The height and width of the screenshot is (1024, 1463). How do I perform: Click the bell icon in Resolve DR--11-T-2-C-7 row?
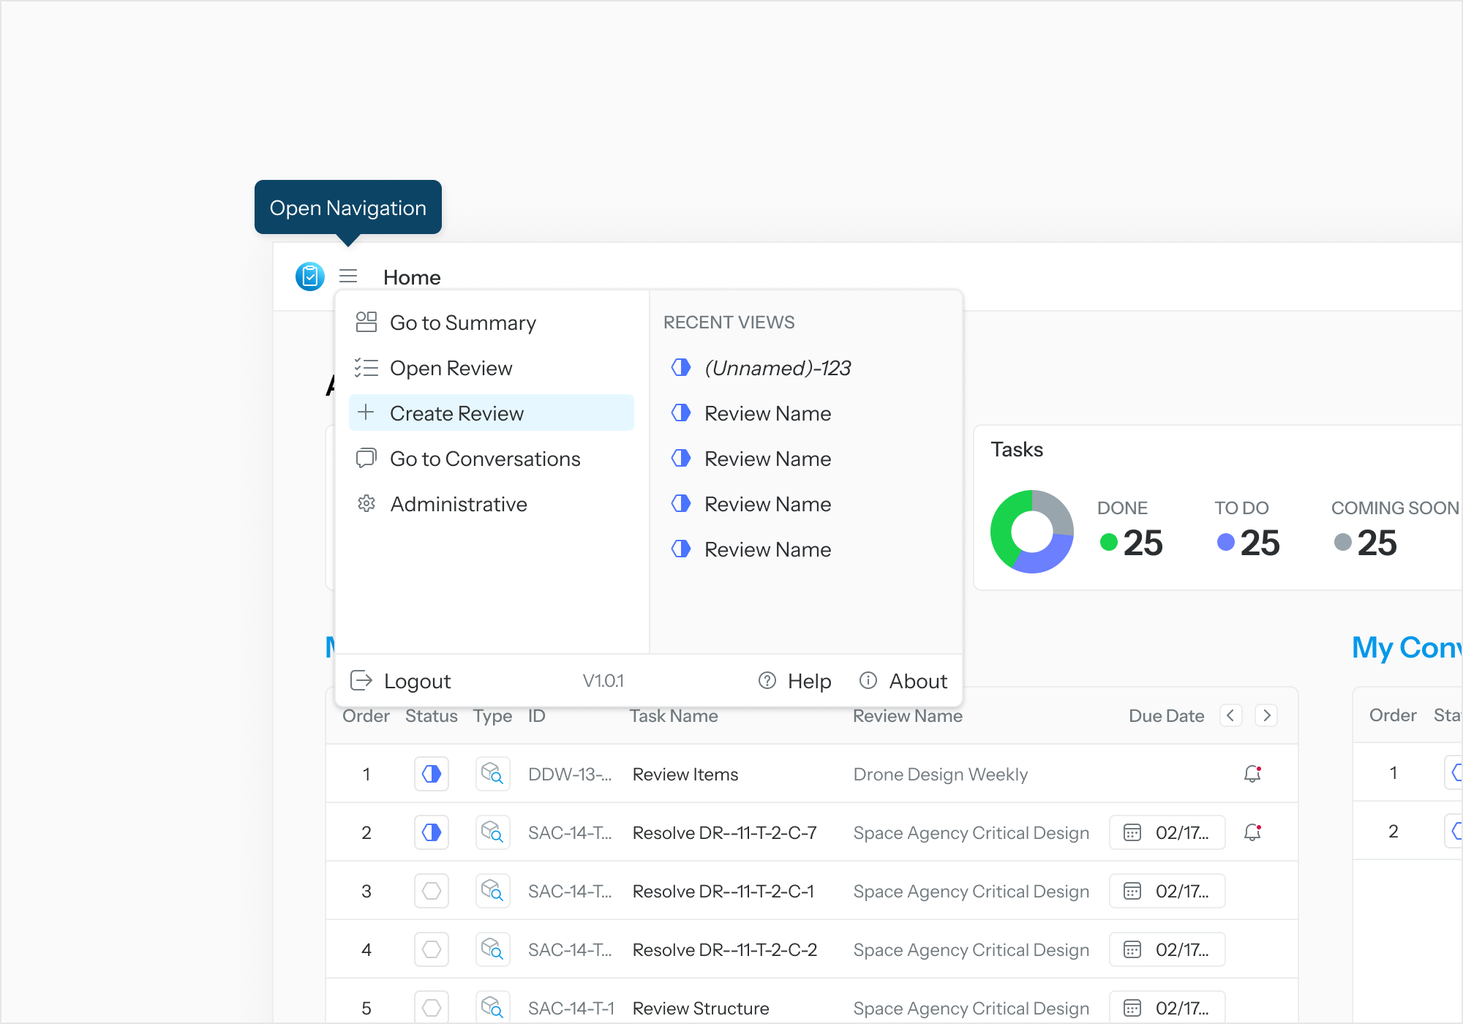(1252, 832)
